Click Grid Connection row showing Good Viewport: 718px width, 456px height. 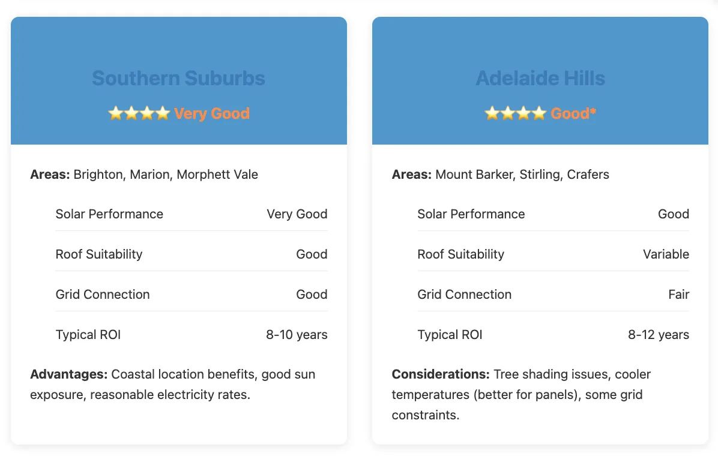[x=192, y=295]
